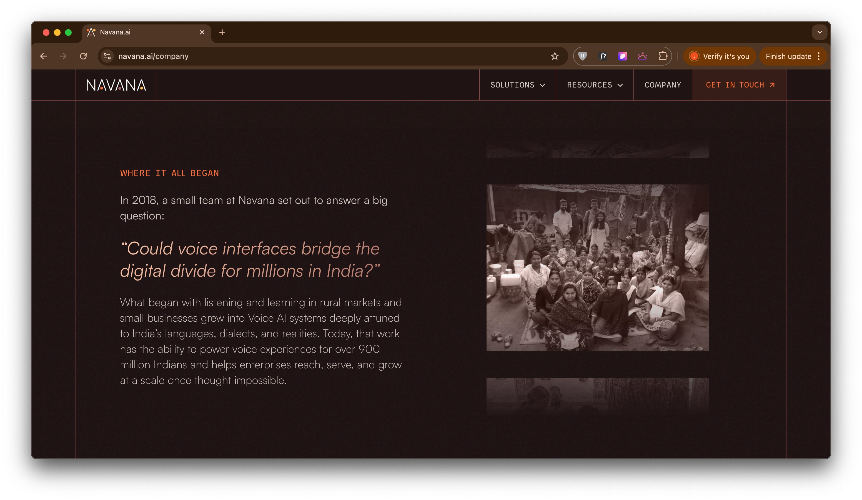Open site information icon in address bar
Viewport: 862px width, 500px height.
point(107,56)
